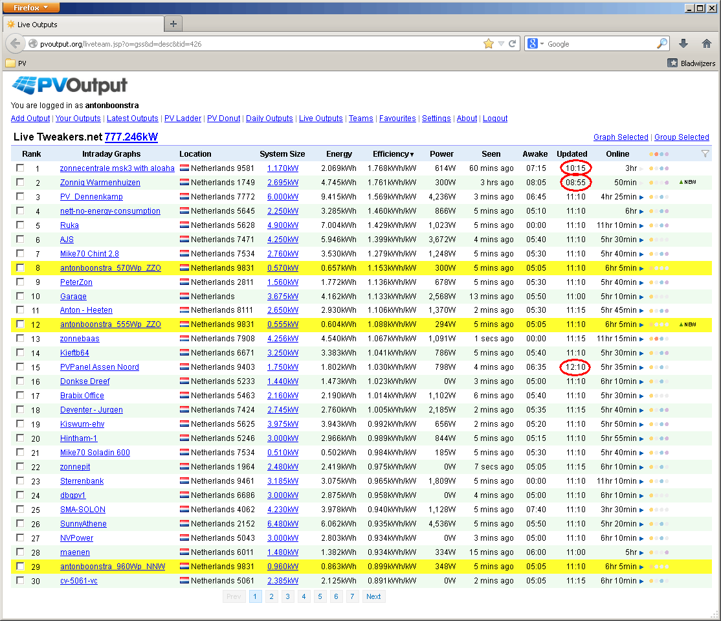Image resolution: width=721 pixels, height=621 pixels.
Task: Go to the Next results page
Action: point(373,596)
